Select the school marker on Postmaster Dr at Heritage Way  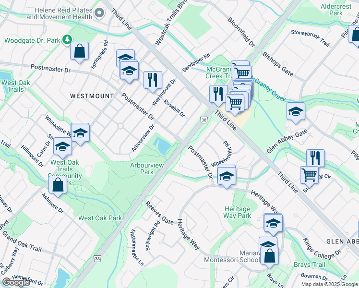pyautogui.click(x=227, y=177)
